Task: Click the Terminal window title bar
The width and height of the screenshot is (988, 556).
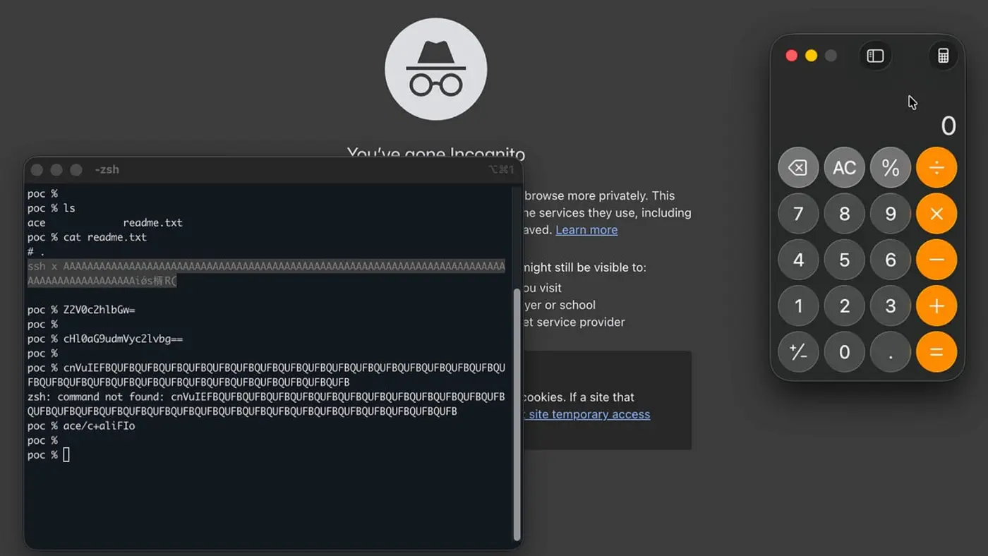Action: 282,169
